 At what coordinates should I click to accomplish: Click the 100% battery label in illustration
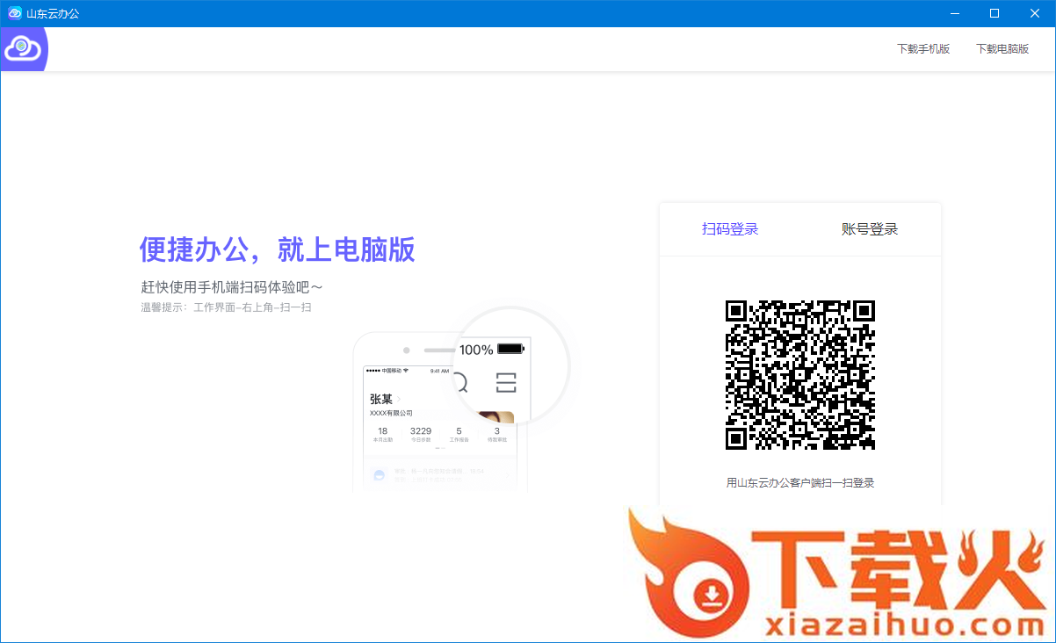click(x=476, y=350)
